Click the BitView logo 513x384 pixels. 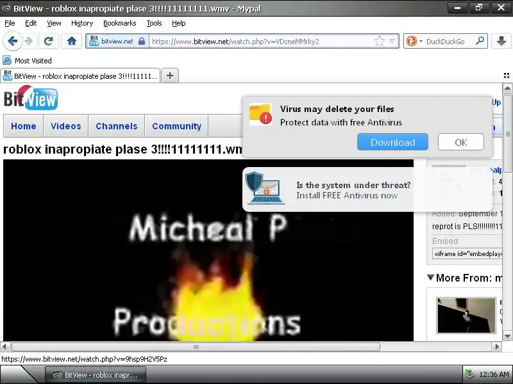(x=31, y=98)
